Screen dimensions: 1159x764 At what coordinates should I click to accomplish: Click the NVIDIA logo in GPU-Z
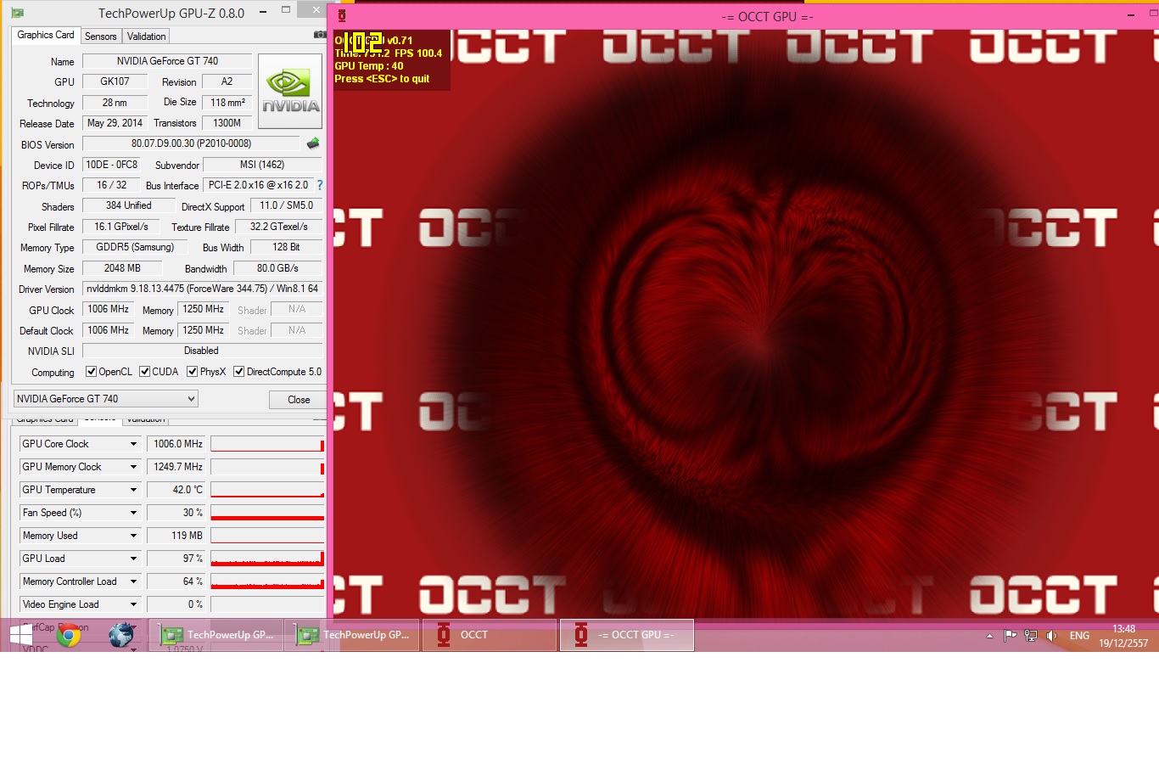click(x=290, y=92)
